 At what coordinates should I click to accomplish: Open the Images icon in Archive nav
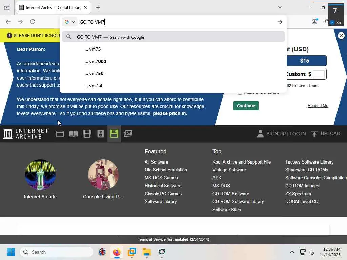[x=128, y=134]
